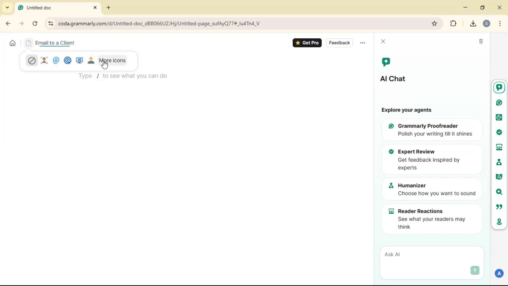
Task: Go to the home page icon
Action: [12, 43]
